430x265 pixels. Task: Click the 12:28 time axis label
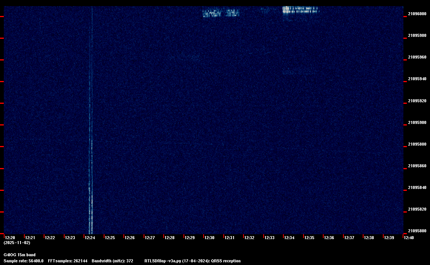169,238
